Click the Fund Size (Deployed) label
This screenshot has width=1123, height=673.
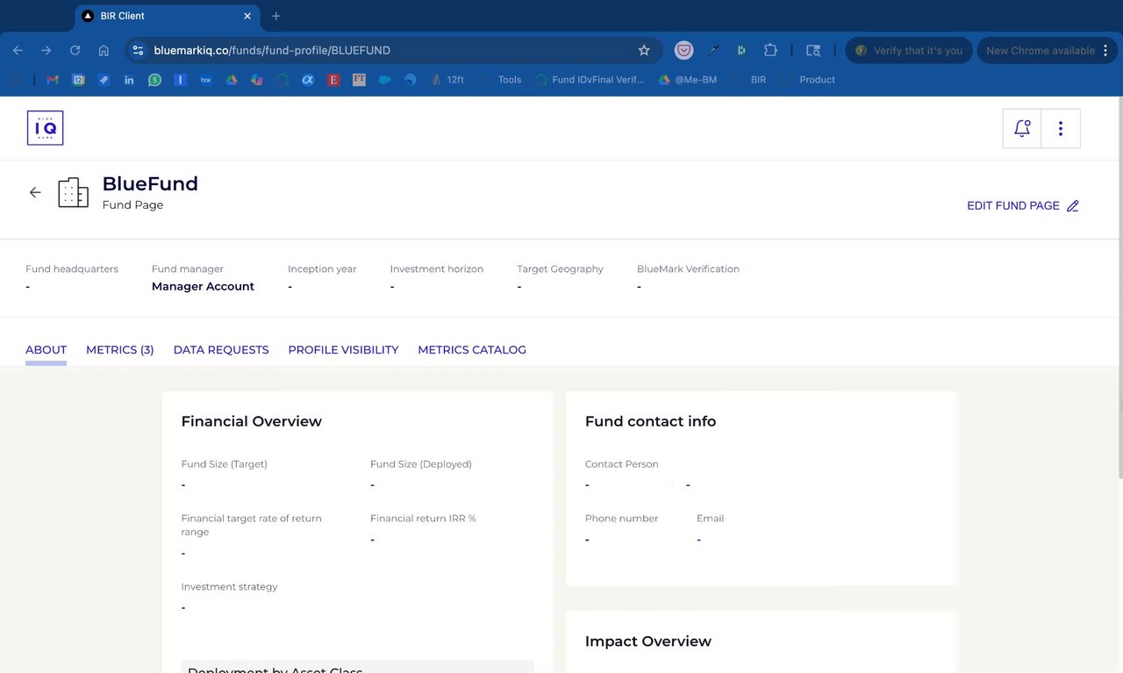coord(421,464)
